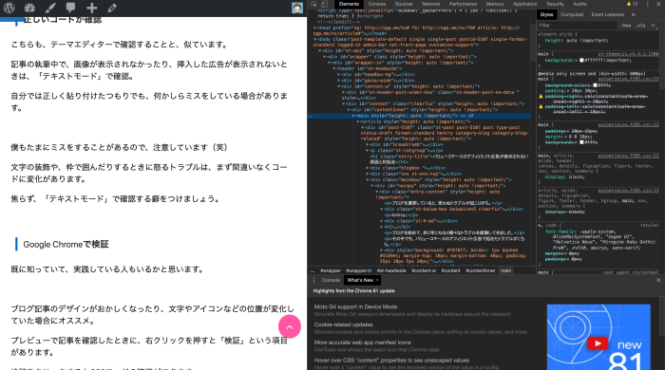The width and height of the screenshot is (665, 370).
Task: Toggle the .cls class editor
Action: (641, 26)
